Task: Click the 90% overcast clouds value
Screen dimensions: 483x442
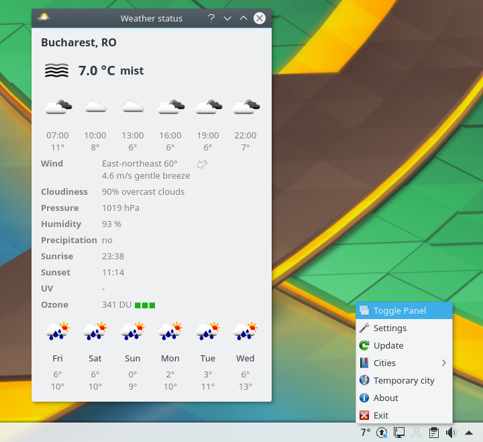Action: coord(144,192)
